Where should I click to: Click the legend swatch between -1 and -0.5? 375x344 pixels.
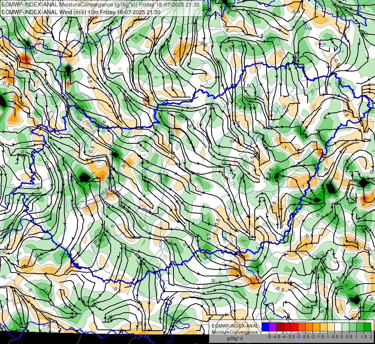click(331, 327)
